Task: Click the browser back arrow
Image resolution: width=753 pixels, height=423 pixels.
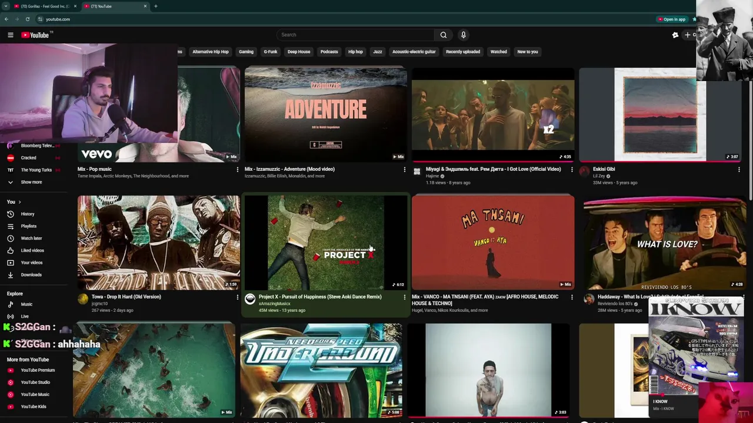Action: click(6, 19)
